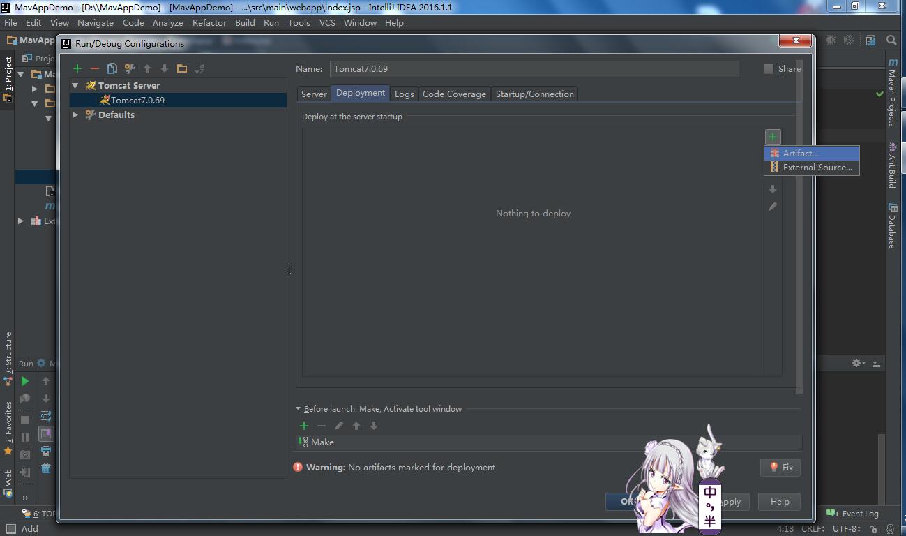The height and width of the screenshot is (536, 906).
Task: Add new configuration with green plus
Action: point(77,68)
